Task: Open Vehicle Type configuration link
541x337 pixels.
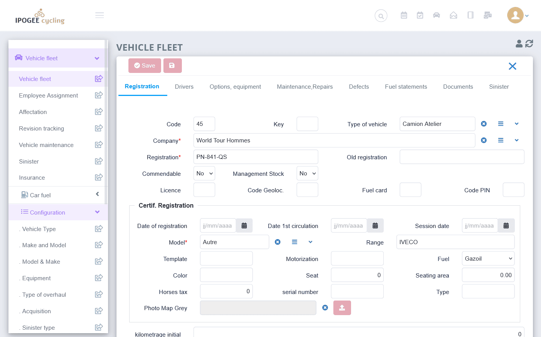Action: coord(39,229)
